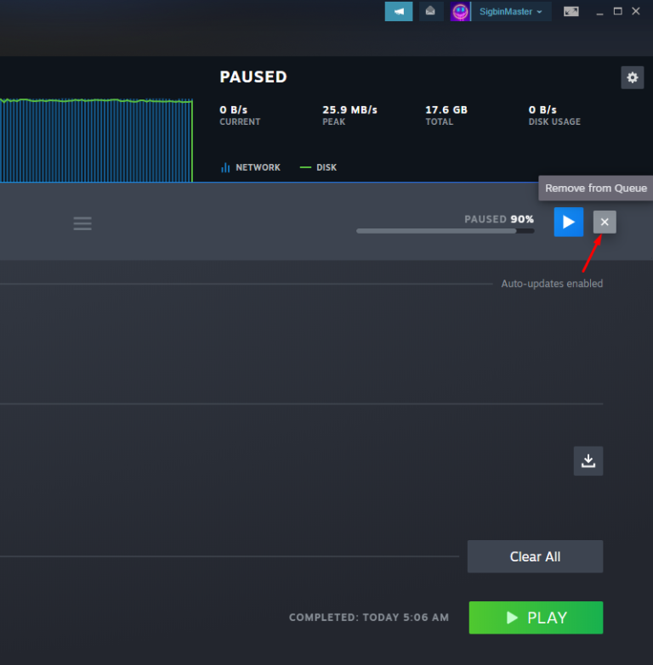
Task: Click the COMPLETED: TODAY 5:06 AM text
Action: point(369,617)
